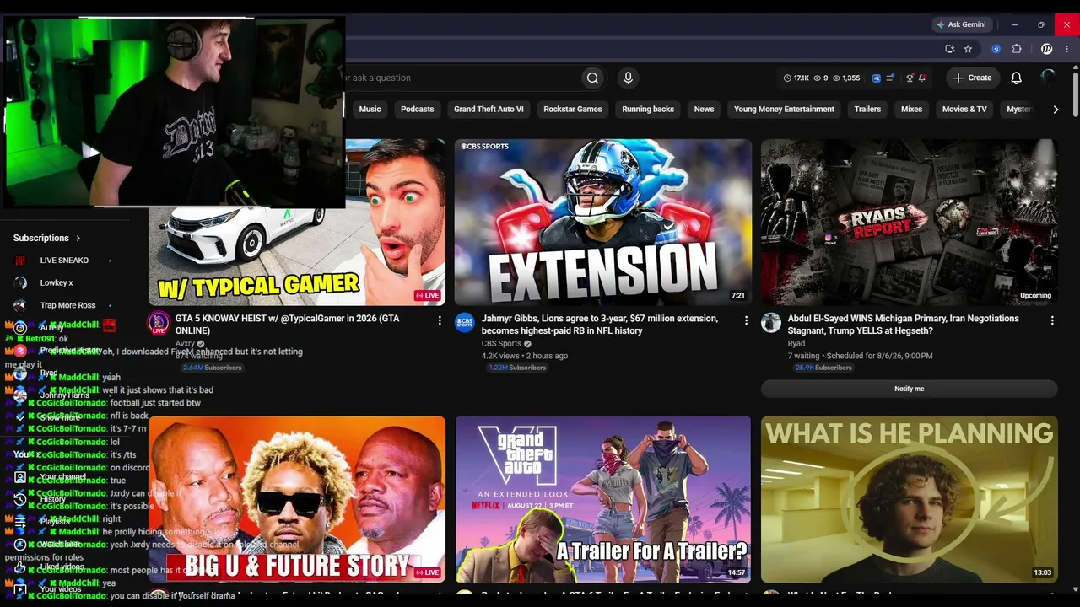Click the '4.2K views • 2 hours ago' text

[525, 356]
